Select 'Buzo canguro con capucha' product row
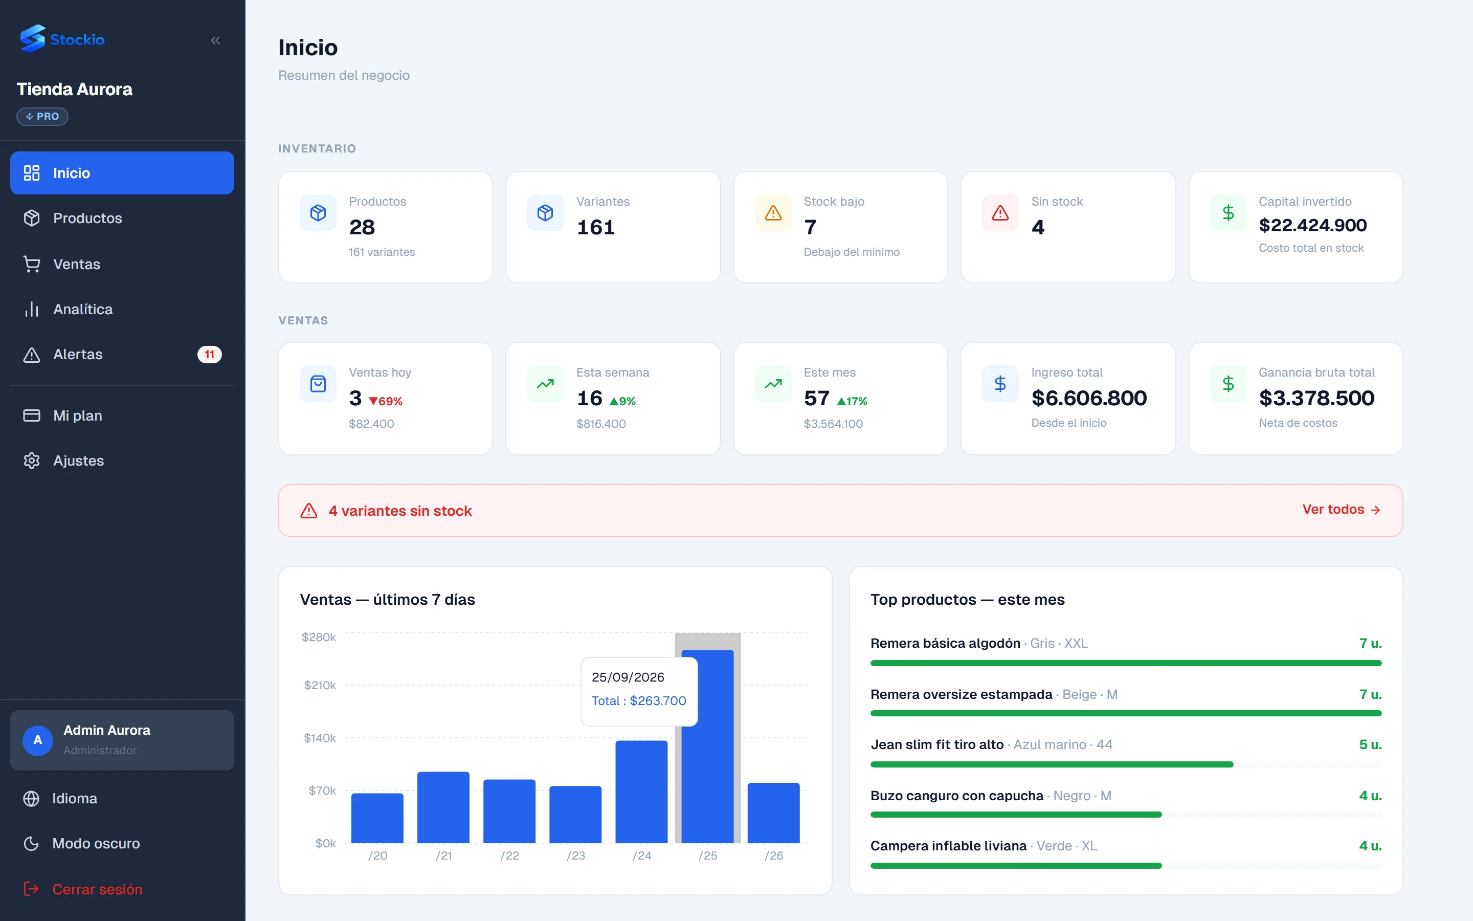Viewport: 1473px width, 921px height. pos(1126,803)
